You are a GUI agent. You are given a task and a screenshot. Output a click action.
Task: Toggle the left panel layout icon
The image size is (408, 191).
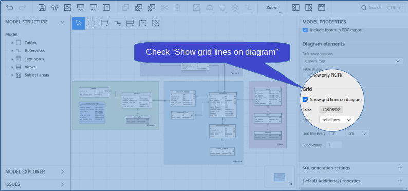[x=296, y=8]
